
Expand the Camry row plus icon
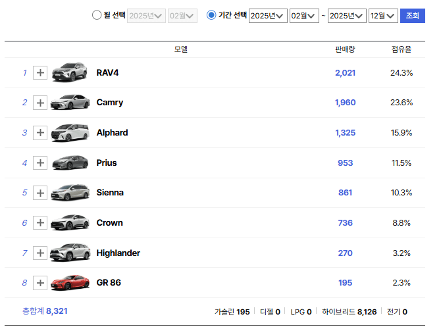tap(40, 103)
